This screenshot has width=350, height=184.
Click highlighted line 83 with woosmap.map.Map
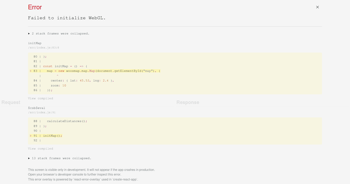(x=95, y=71)
